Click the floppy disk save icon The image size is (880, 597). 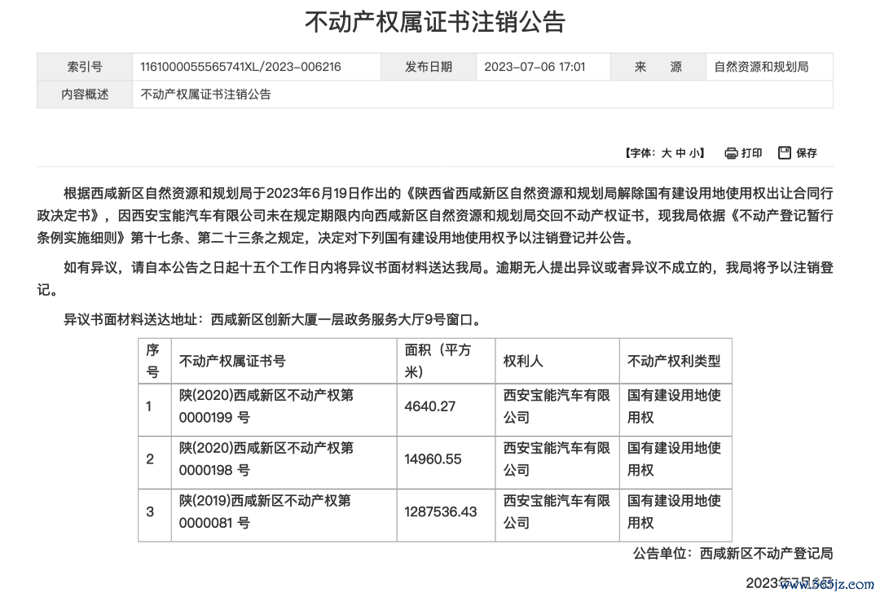click(x=785, y=153)
